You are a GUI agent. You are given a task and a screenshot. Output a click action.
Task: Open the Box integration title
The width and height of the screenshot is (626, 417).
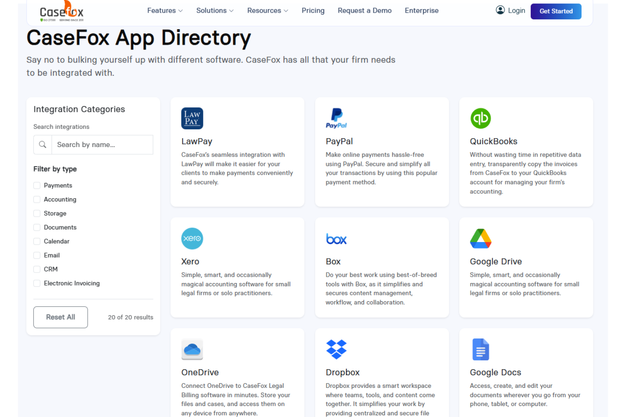[x=333, y=262]
